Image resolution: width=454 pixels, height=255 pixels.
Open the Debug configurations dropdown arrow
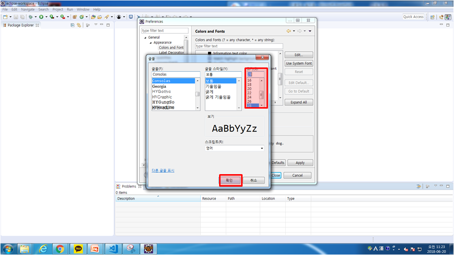point(35,17)
